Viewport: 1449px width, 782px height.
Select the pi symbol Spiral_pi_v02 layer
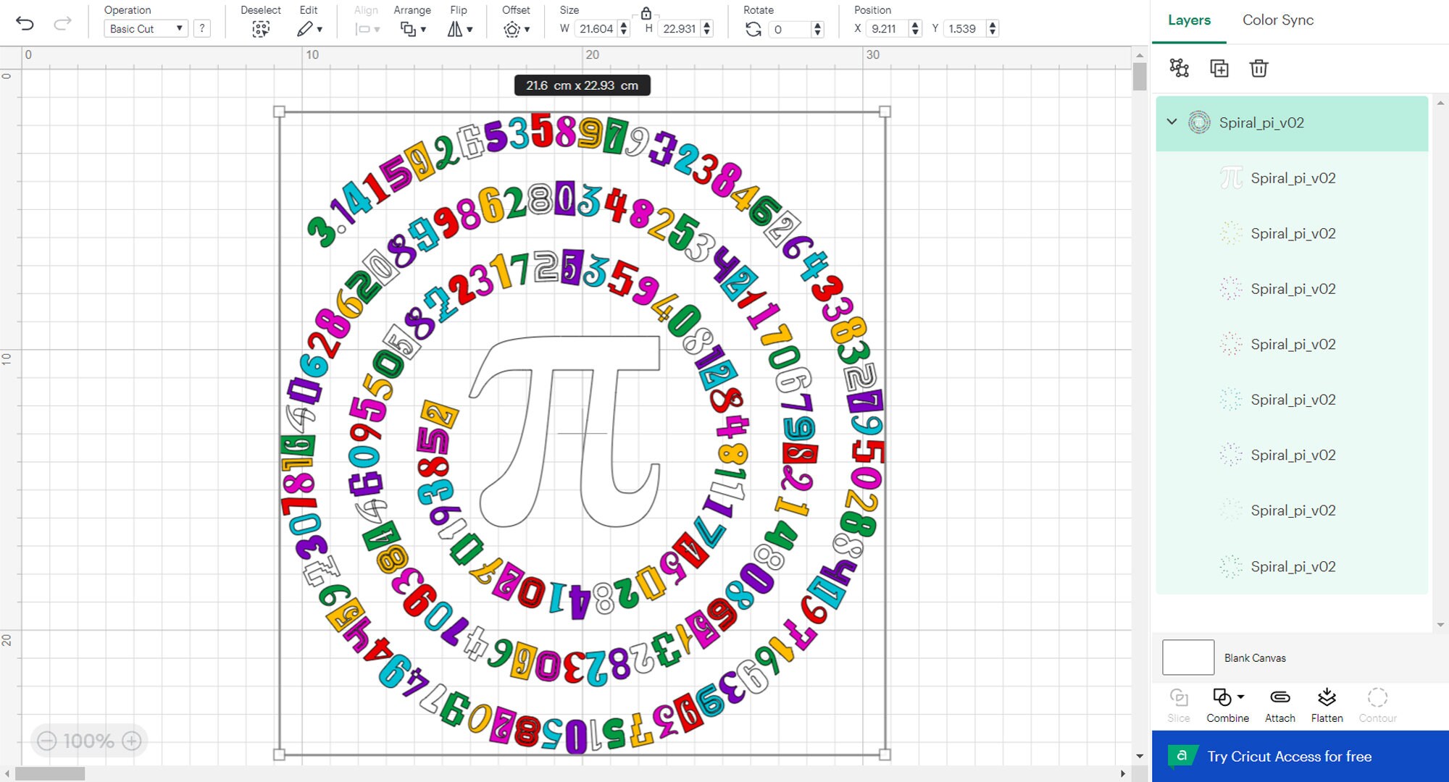point(1292,178)
